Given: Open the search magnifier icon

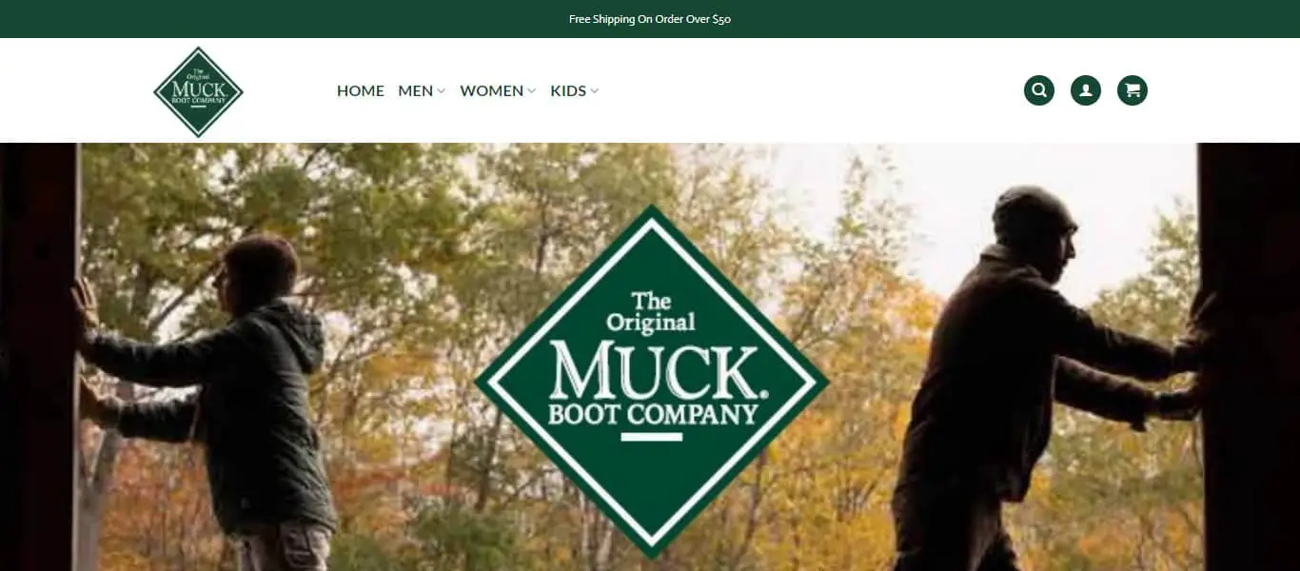Looking at the screenshot, I should (x=1038, y=90).
